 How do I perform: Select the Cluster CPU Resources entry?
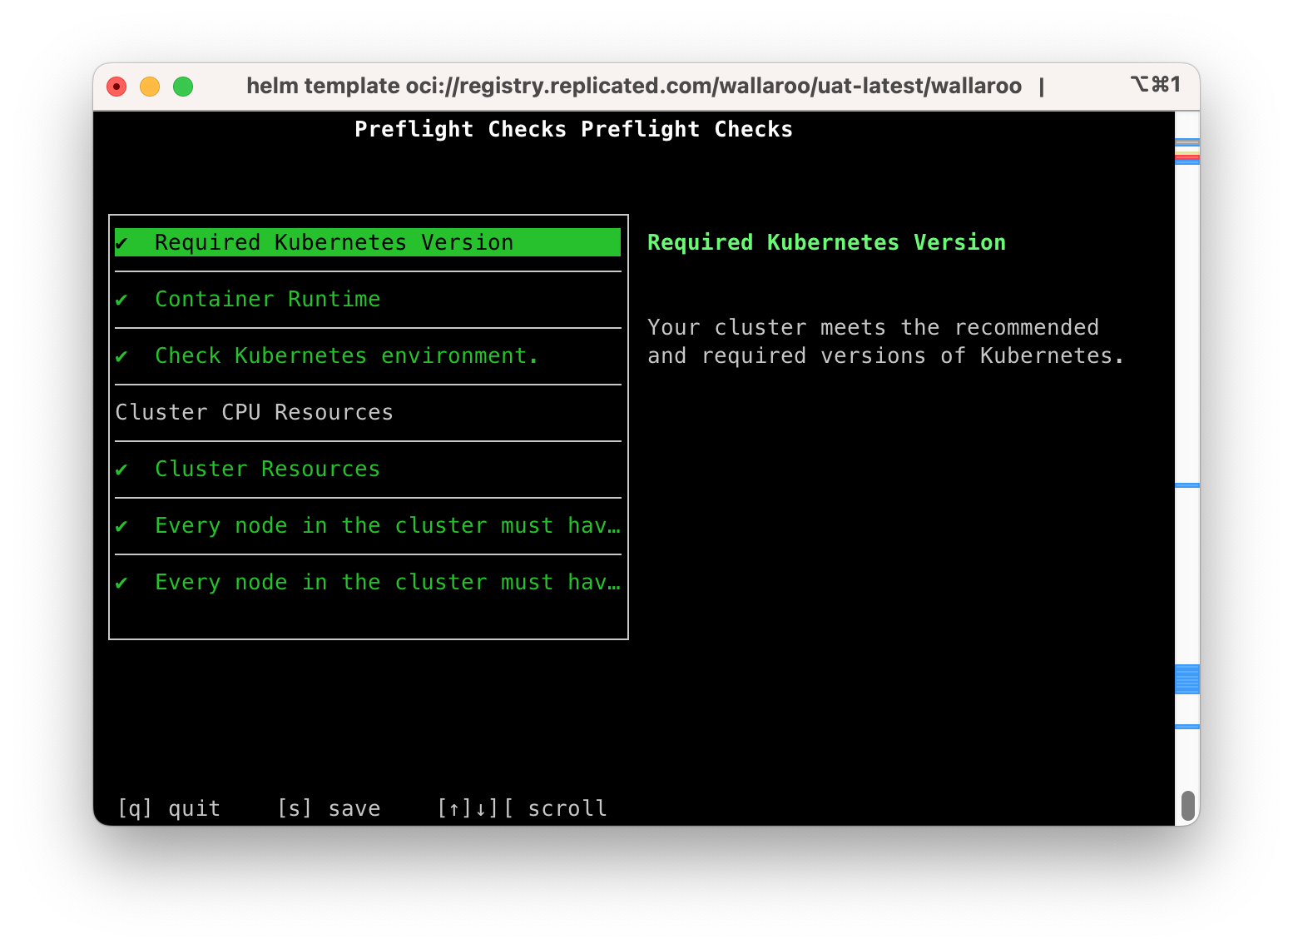tap(255, 411)
